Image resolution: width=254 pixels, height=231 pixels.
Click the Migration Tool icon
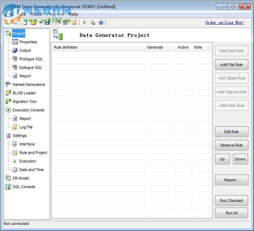(x=8, y=101)
